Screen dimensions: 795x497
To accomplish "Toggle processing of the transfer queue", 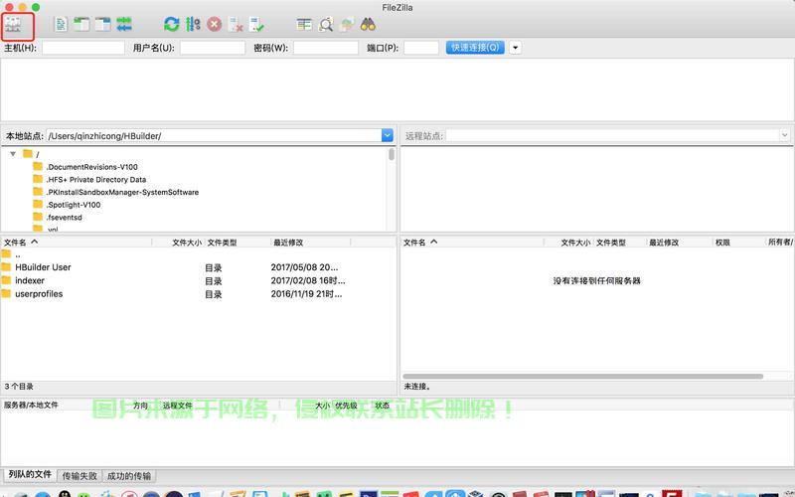I will (193, 24).
